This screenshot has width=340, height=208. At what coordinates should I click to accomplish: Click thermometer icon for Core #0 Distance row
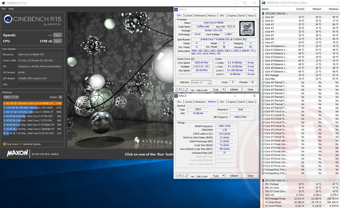pos(263,46)
